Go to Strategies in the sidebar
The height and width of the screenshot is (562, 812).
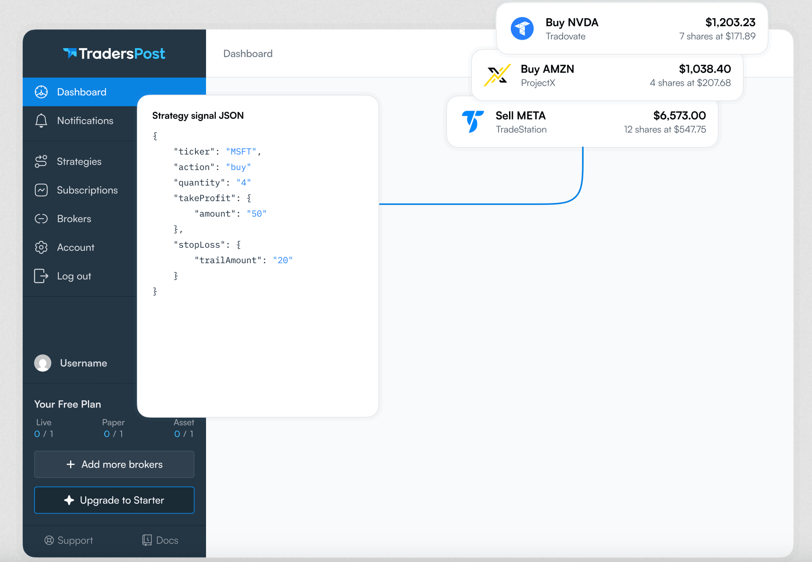coord(80,161)
